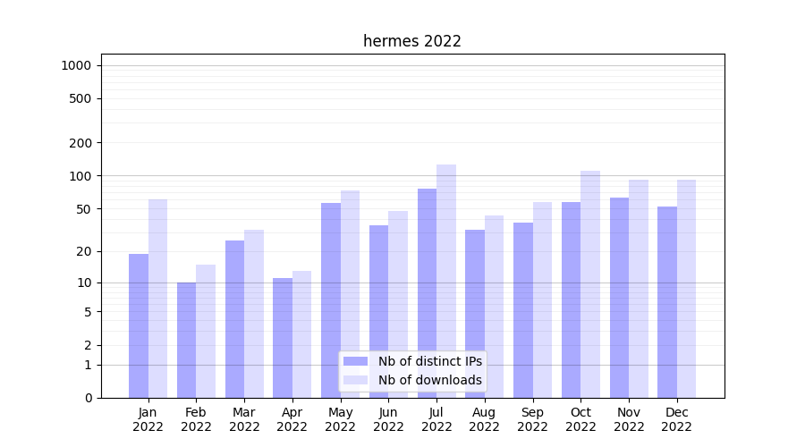Viewport: 805px width, 447px height.
Task: Select the Feb 2022 distinct IPs bar
Action: tap(186, 340)
